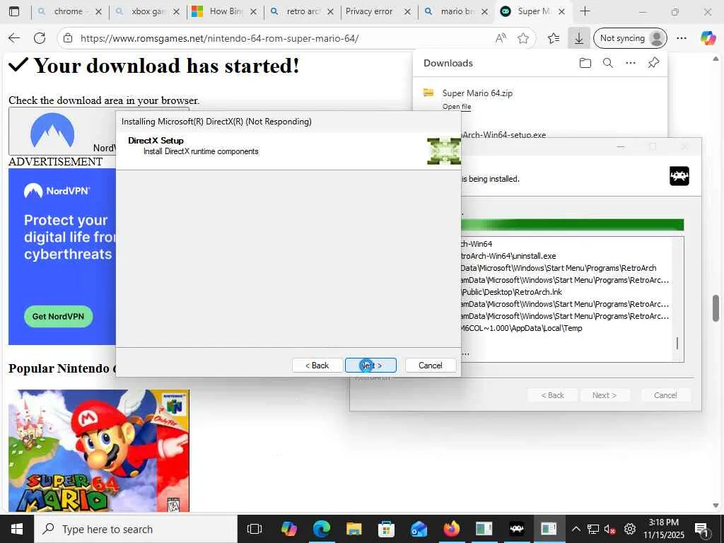Click the Super Mario 64 cover image
Viewport: 724px width, 543px height.
[x=99, y=450]
